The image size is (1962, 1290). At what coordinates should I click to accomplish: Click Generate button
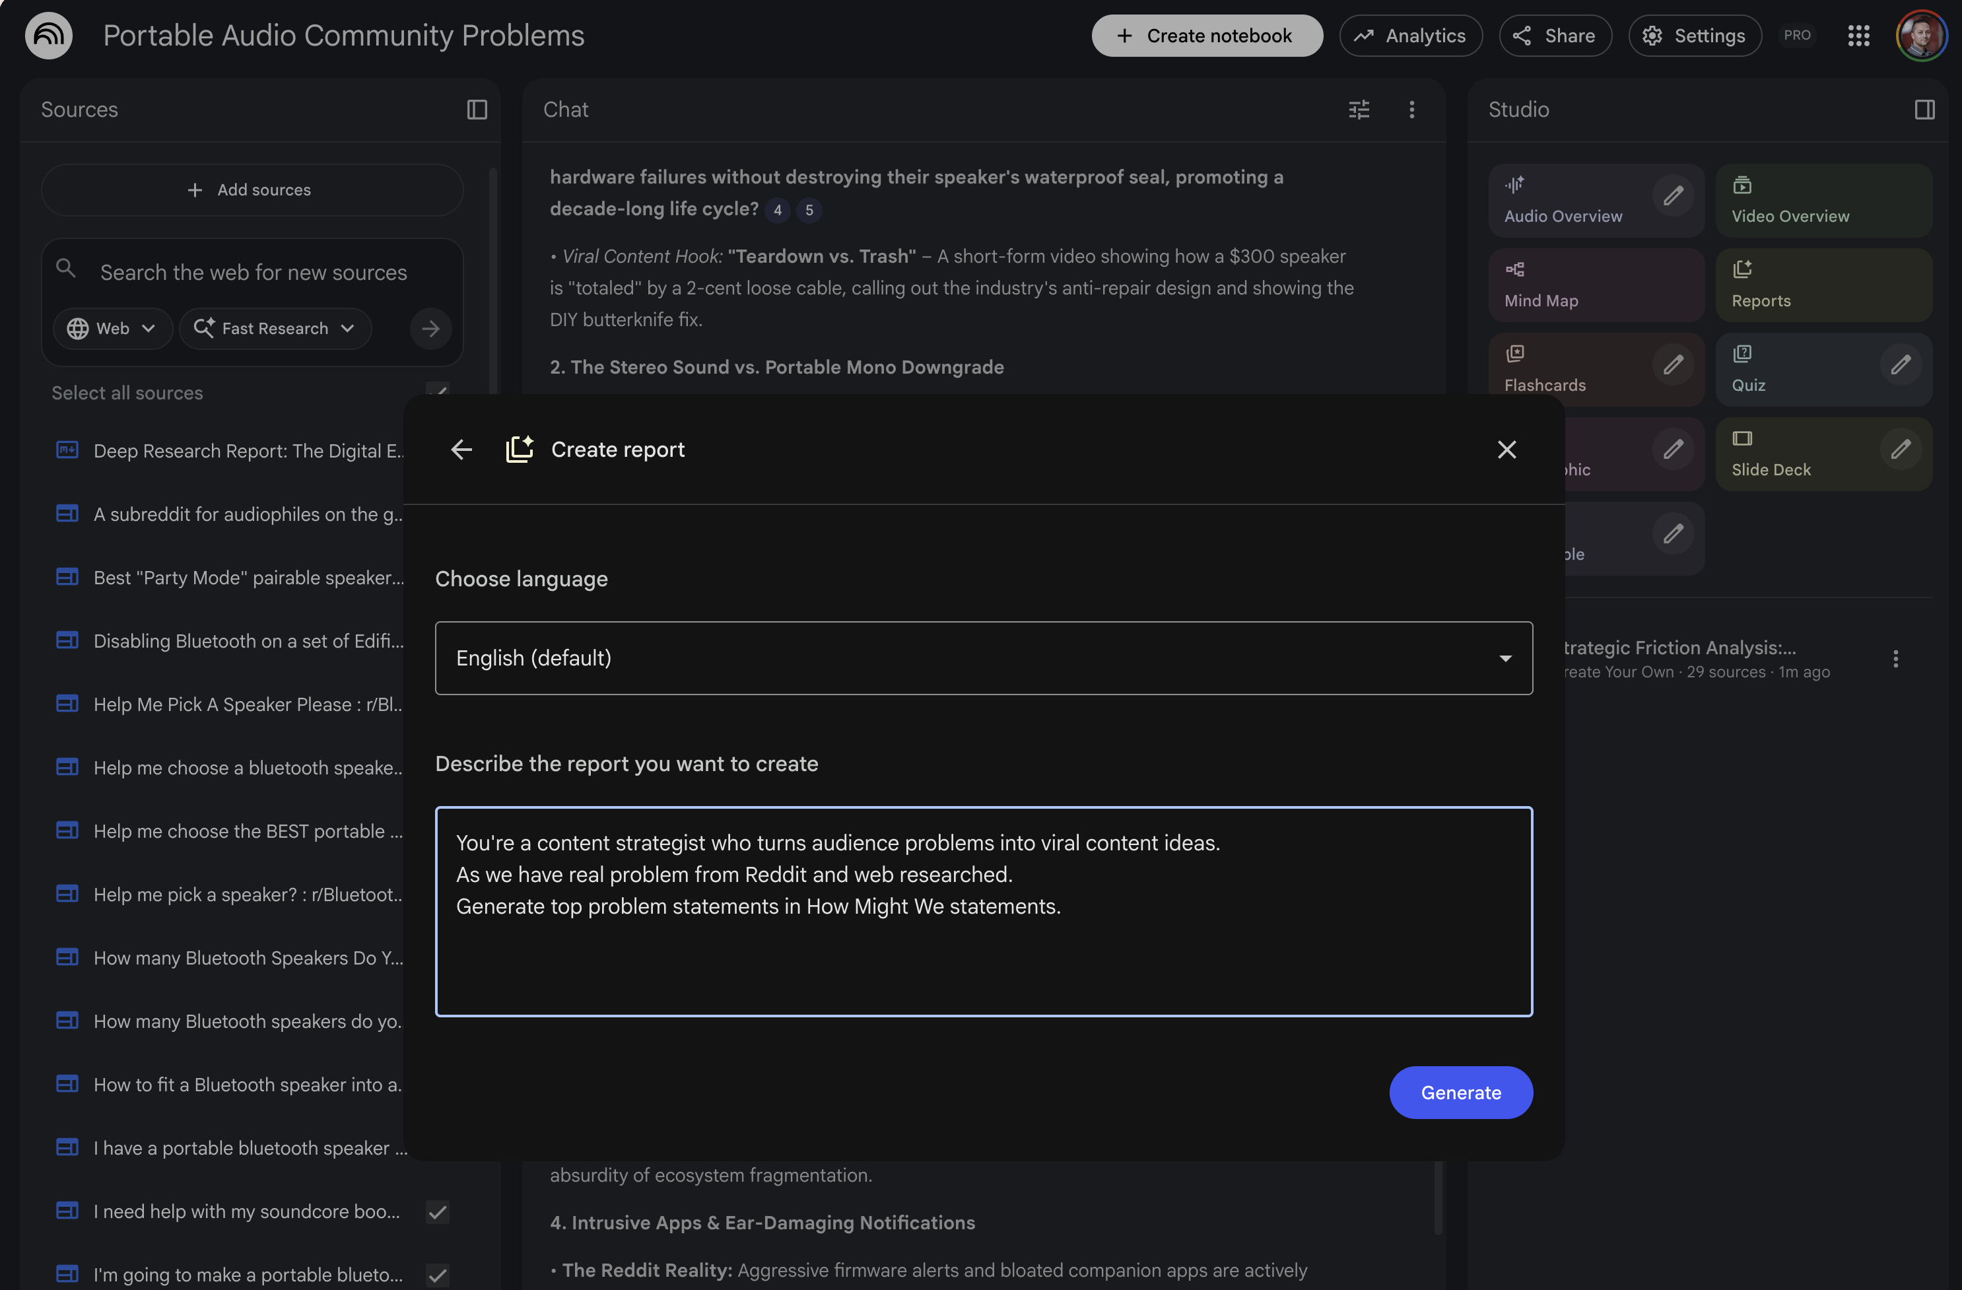(1461, 1093)
